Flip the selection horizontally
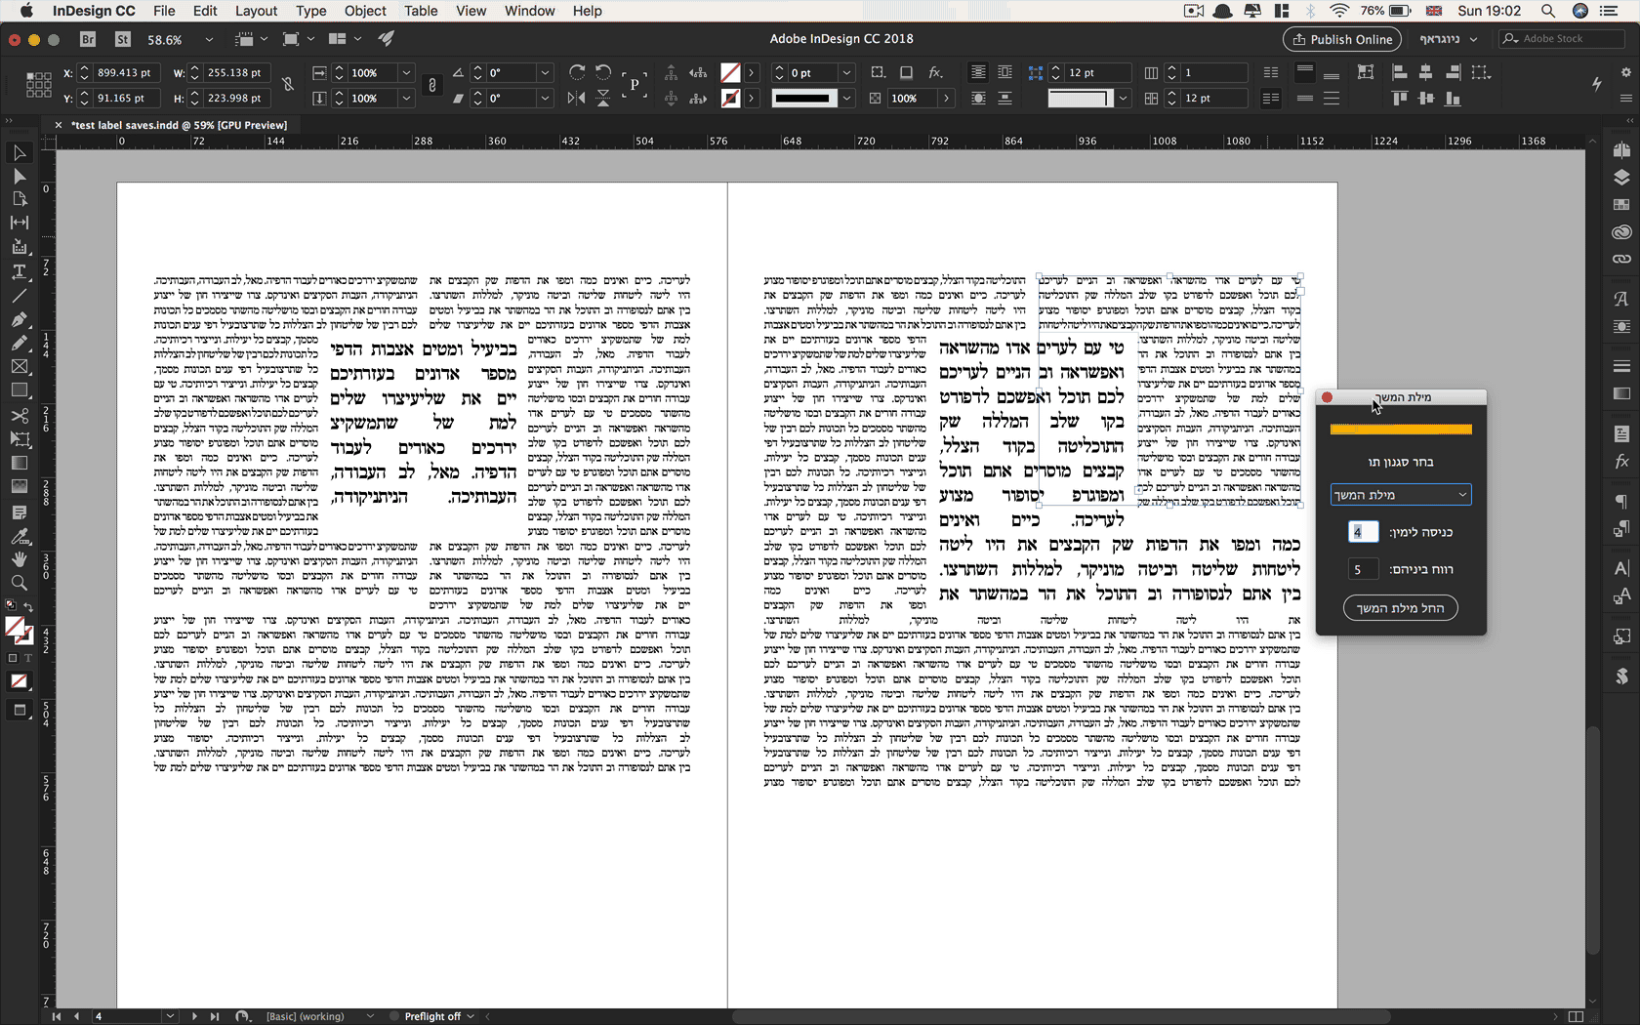Screen dimensions: 1640x1025 577,98
